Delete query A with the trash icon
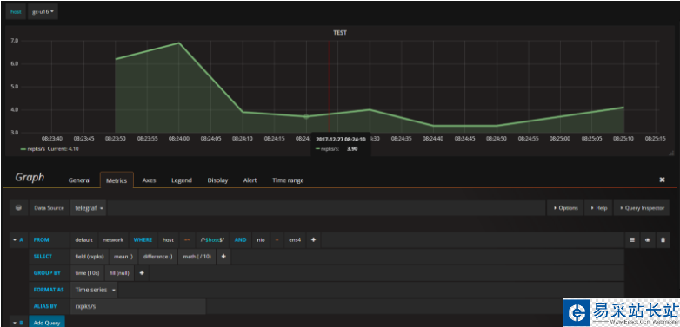Image resolution: width=680 pixels, height=327 pixels. tap(663, 240)
